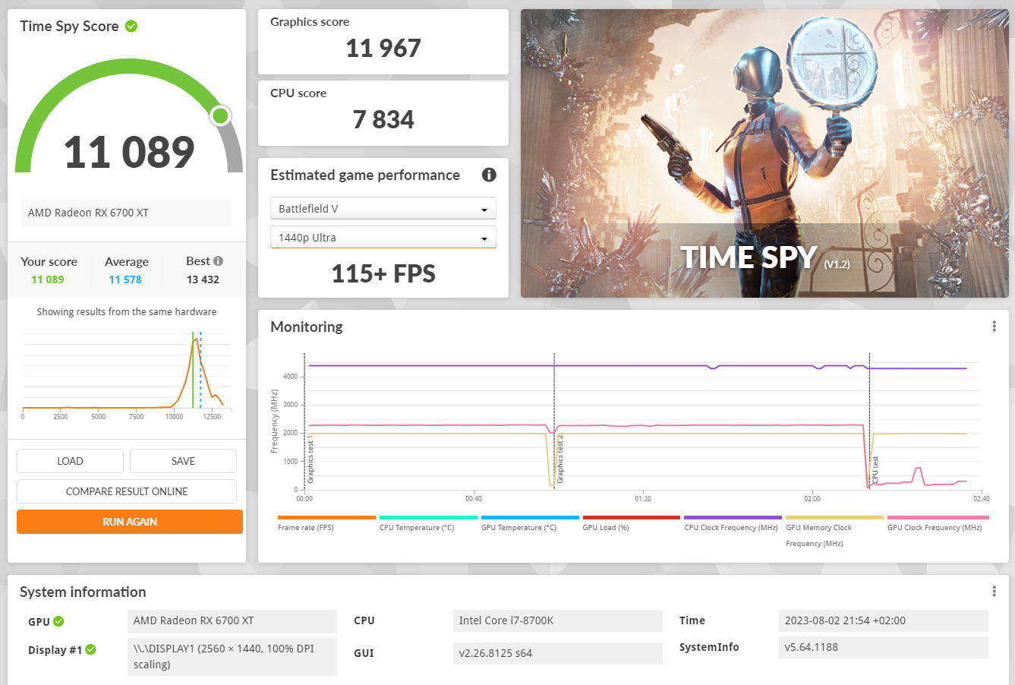Viewport: 1015px width, 685px height.
Task: Click the large 11 089 score in the gauge
Action: (x=129, y=153)
